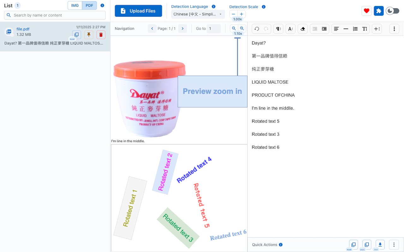The height and width of the screenshot is (252, 404).
Task: Open Quick Actions more-options menu
Action: click(394, 244)
